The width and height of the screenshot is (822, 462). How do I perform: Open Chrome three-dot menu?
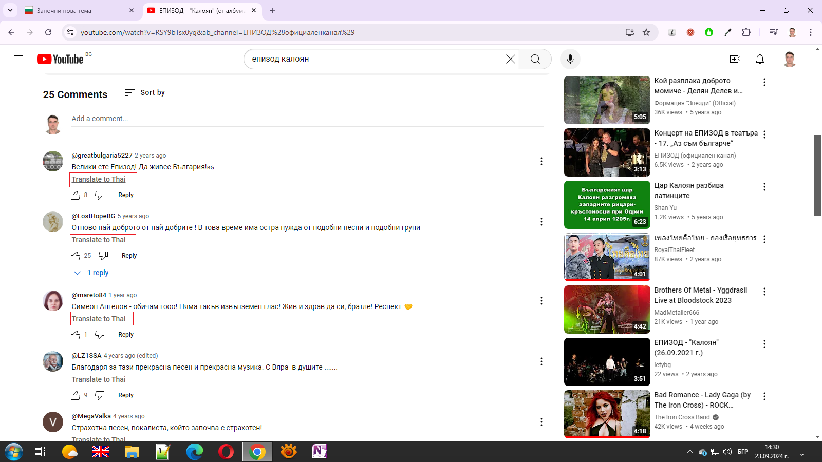tap(811, 32)
